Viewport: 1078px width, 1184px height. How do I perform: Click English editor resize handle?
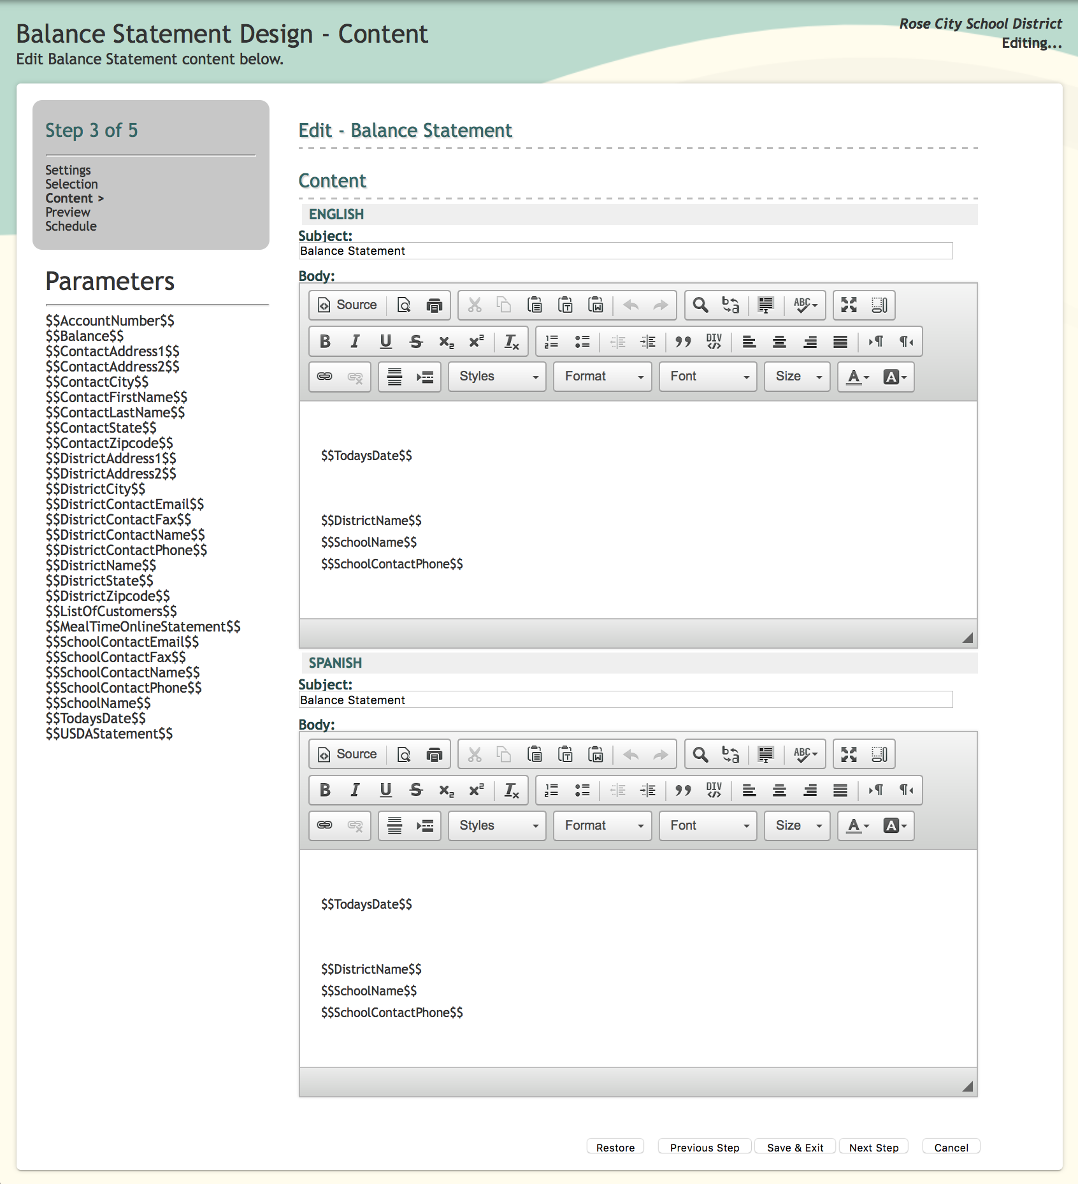pyautogui.click(x=967, y=637)
